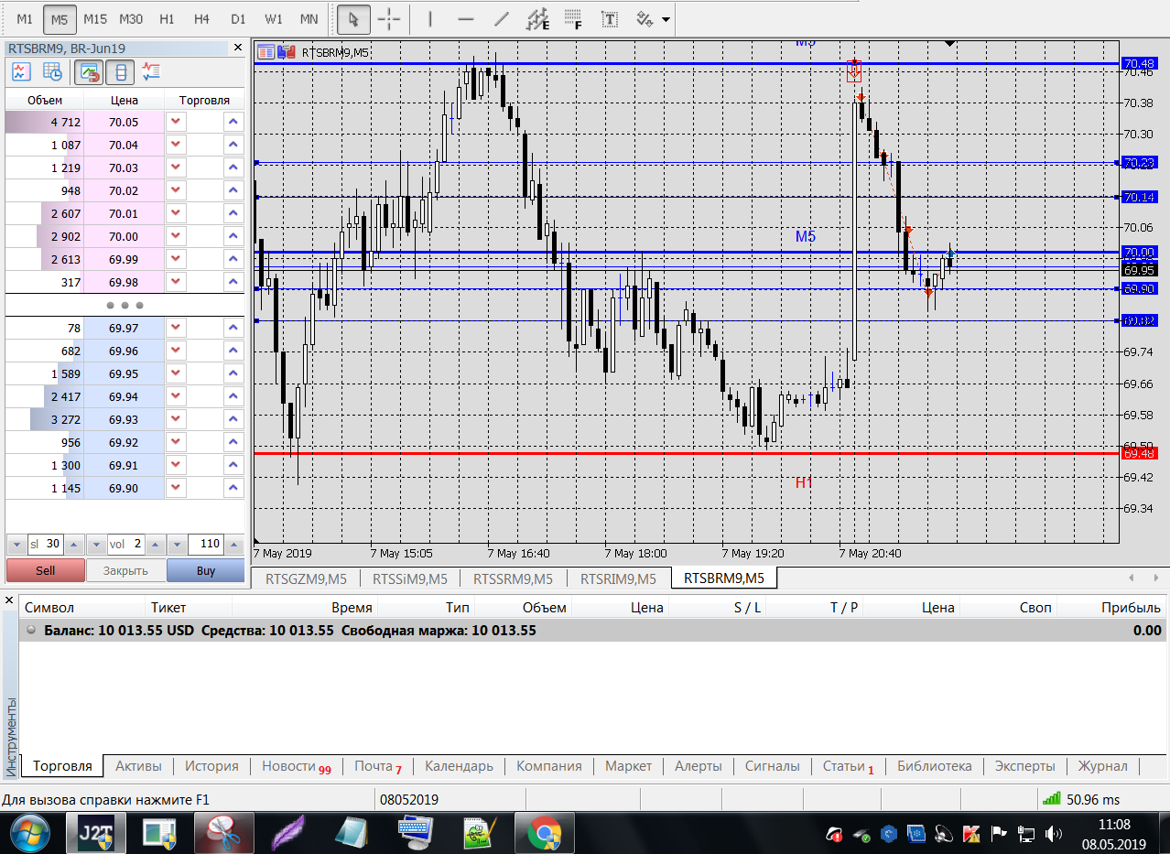This screenshot has height=854, width=1170.
Task: Switch chart timeframe to D1
Action: point(238,19)
